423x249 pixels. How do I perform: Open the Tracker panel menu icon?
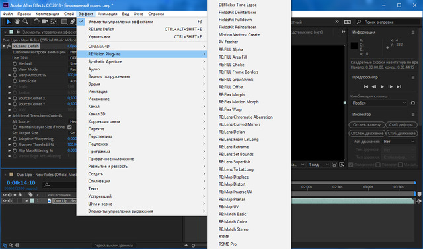click(413, 114)
